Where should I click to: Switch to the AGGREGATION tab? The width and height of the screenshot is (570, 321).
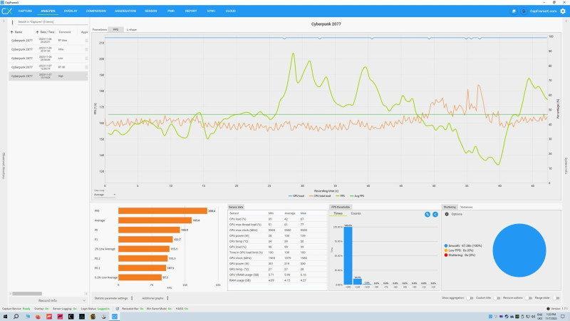[125, 11]
